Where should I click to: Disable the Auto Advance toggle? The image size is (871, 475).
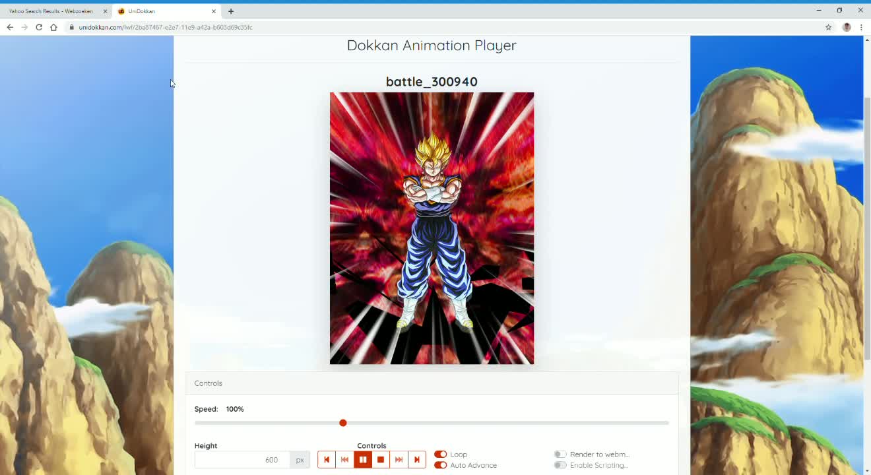pyautogui.click(x=440, y=465)
